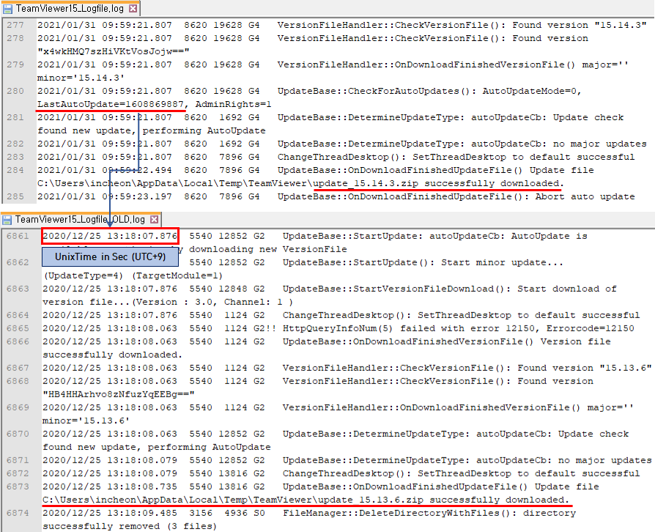
Task: Click line number 278 in margin
Action: [x=15, y=38]
